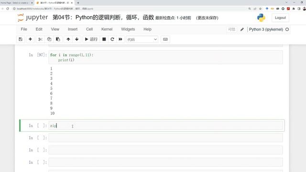Viewport: 306px width, 172px height.
Task: Close the 第04节 notebook browser tab
Action: point(72,3)
